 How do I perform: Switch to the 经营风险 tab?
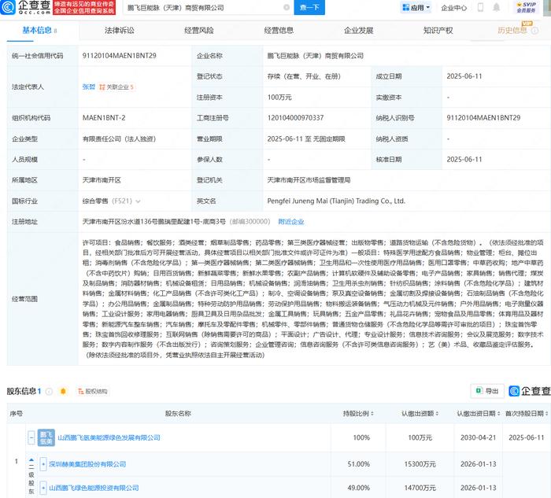coord(199,31)
